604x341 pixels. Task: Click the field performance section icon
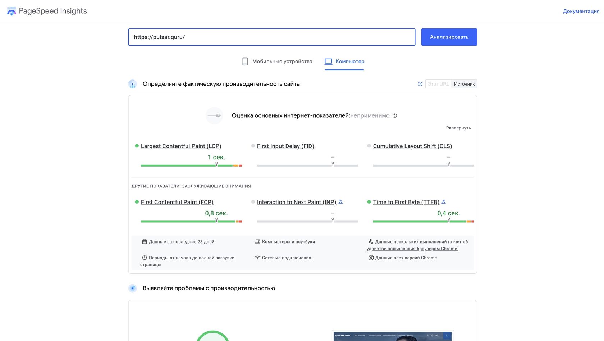[x=133, y=84]
